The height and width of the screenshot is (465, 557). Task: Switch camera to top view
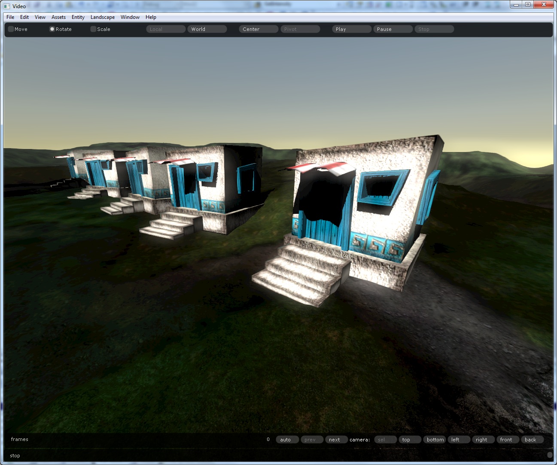tap(410, 440)
